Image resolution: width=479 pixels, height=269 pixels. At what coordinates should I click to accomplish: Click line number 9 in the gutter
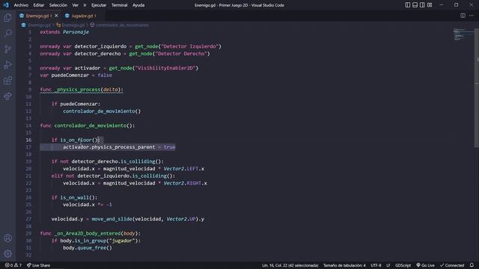click(30, 90)
